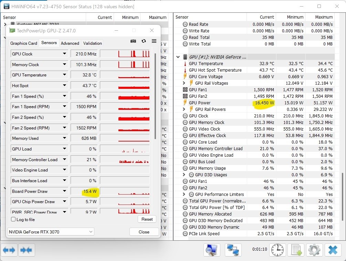Click the right panel Current column header
This screenshot has width=346, height=261.
[261, 17]
